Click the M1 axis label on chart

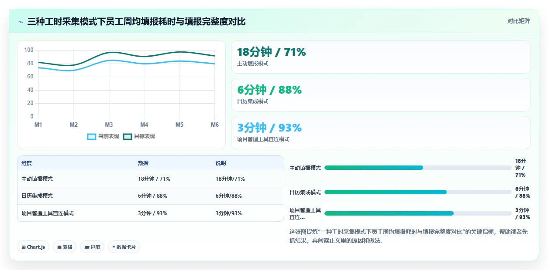[38, 125]
